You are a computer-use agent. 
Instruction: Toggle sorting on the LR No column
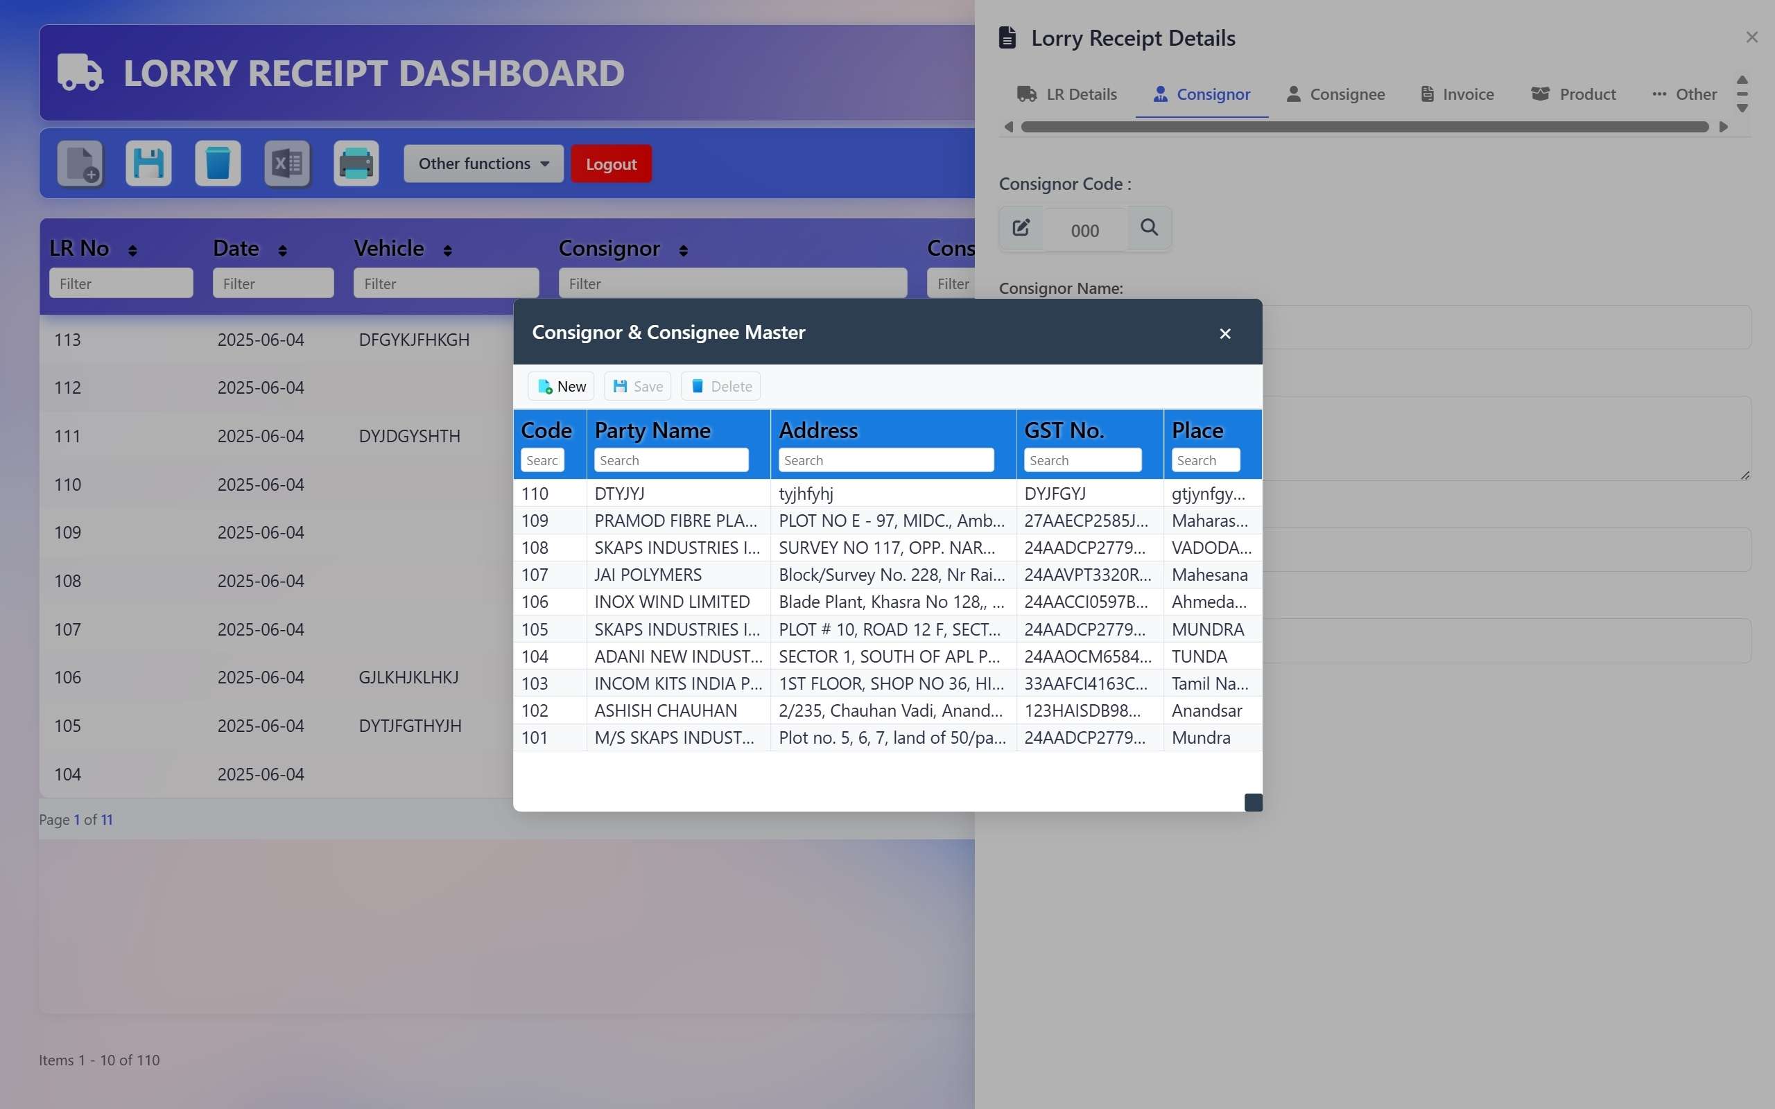132,250
